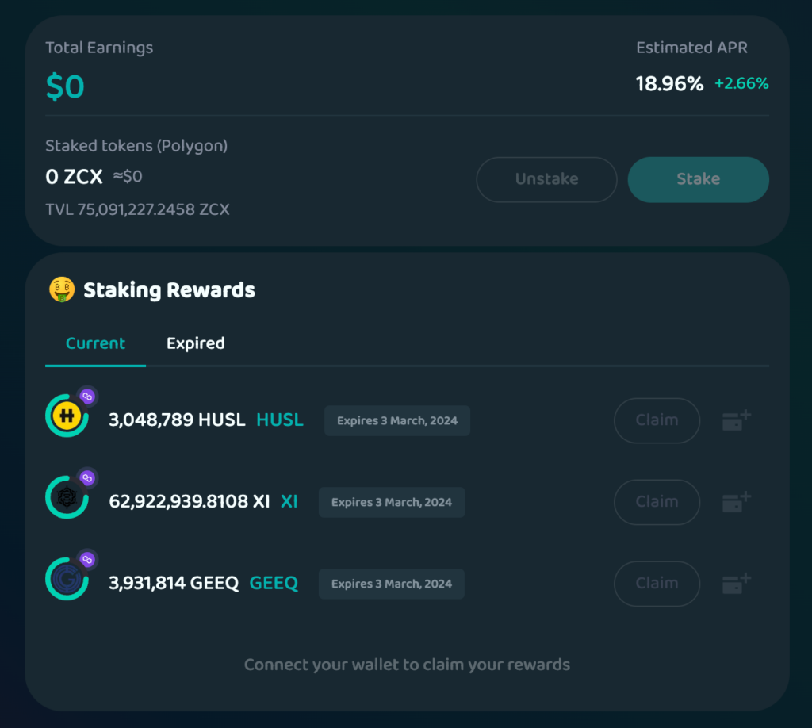The image size is (812, 728).
Task: Click the '0 ZCX' staked amount
Action: (x=74, y=177)
